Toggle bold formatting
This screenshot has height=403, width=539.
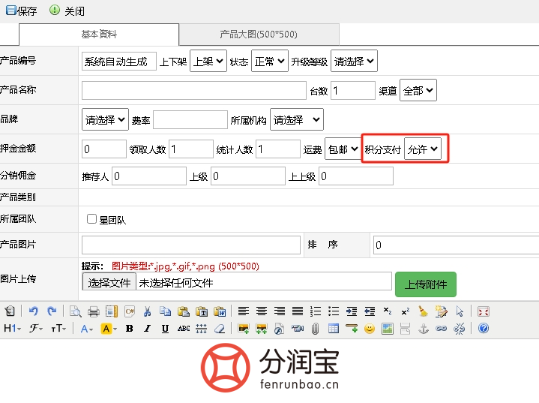pos(130,328)
